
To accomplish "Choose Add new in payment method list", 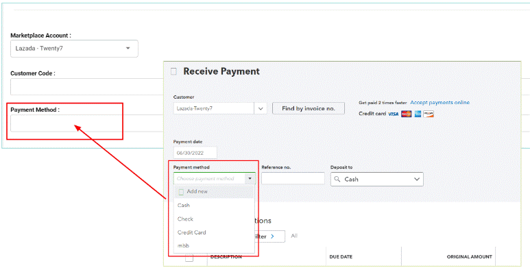I will [x=214, y=192].
